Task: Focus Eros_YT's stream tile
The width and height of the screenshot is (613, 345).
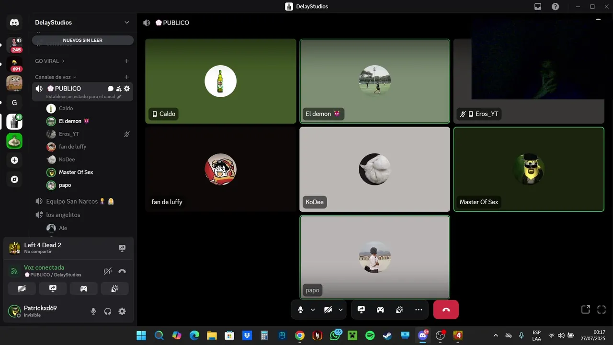Action: 529,81
